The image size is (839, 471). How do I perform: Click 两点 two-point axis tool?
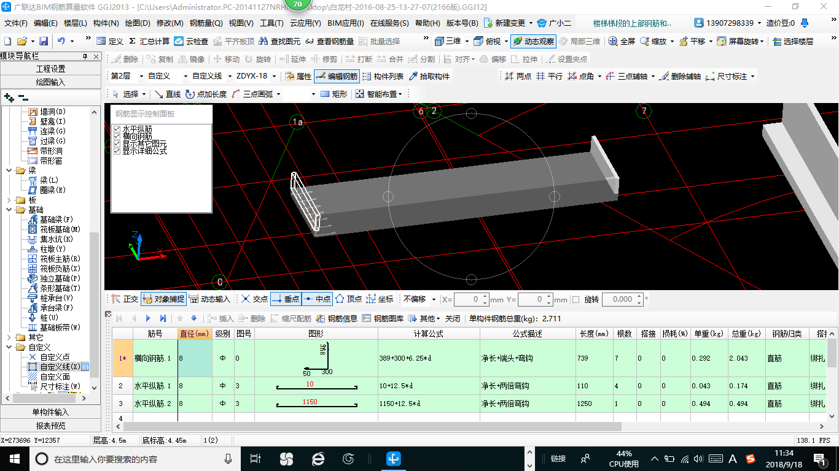[518, 76]
